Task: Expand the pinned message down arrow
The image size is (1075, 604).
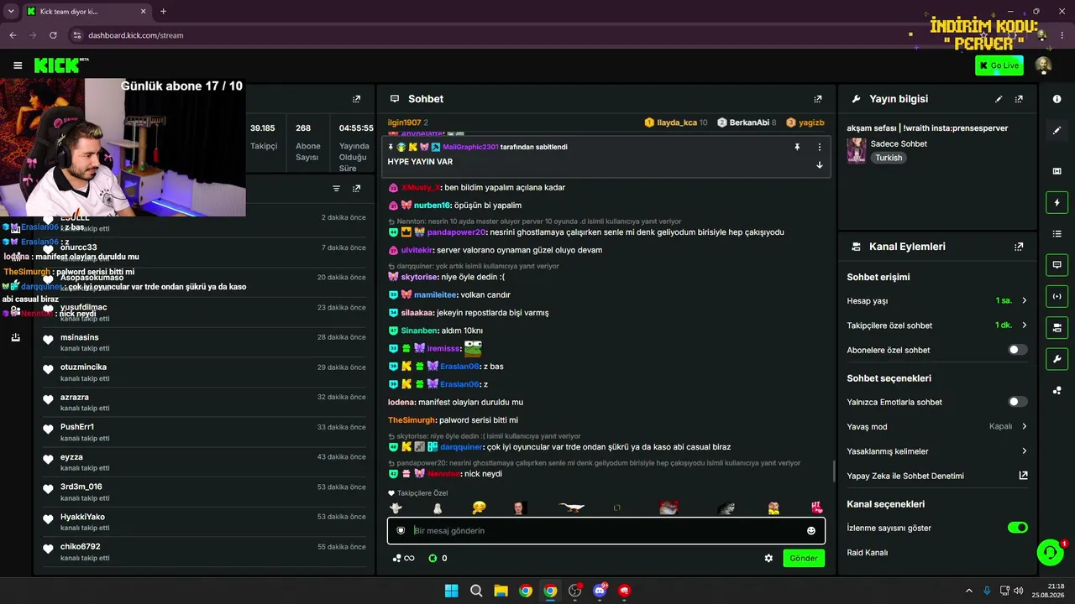Action: pyautogui.click(x=820, y=164)
